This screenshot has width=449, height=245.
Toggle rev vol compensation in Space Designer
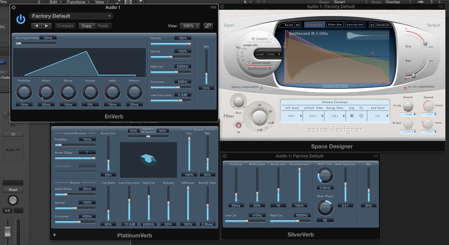(406, 88)
